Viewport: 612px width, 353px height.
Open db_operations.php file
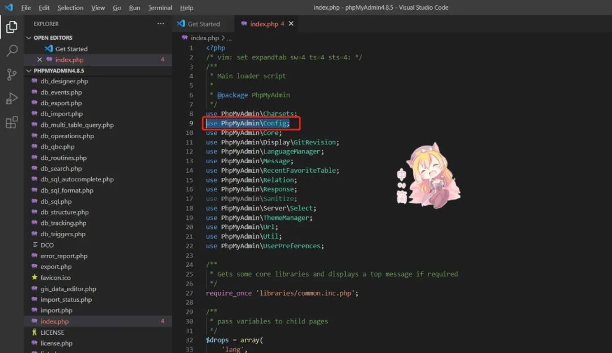[x=67, y=136]
